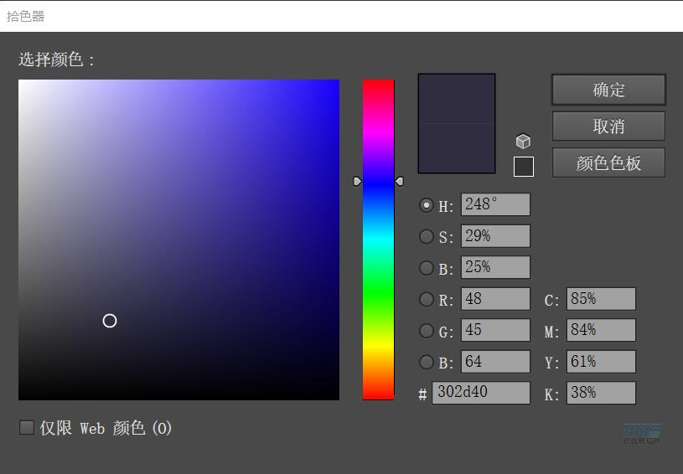Open the 颜色色板 swatches button
683x474 pixels.
[608, 163]
